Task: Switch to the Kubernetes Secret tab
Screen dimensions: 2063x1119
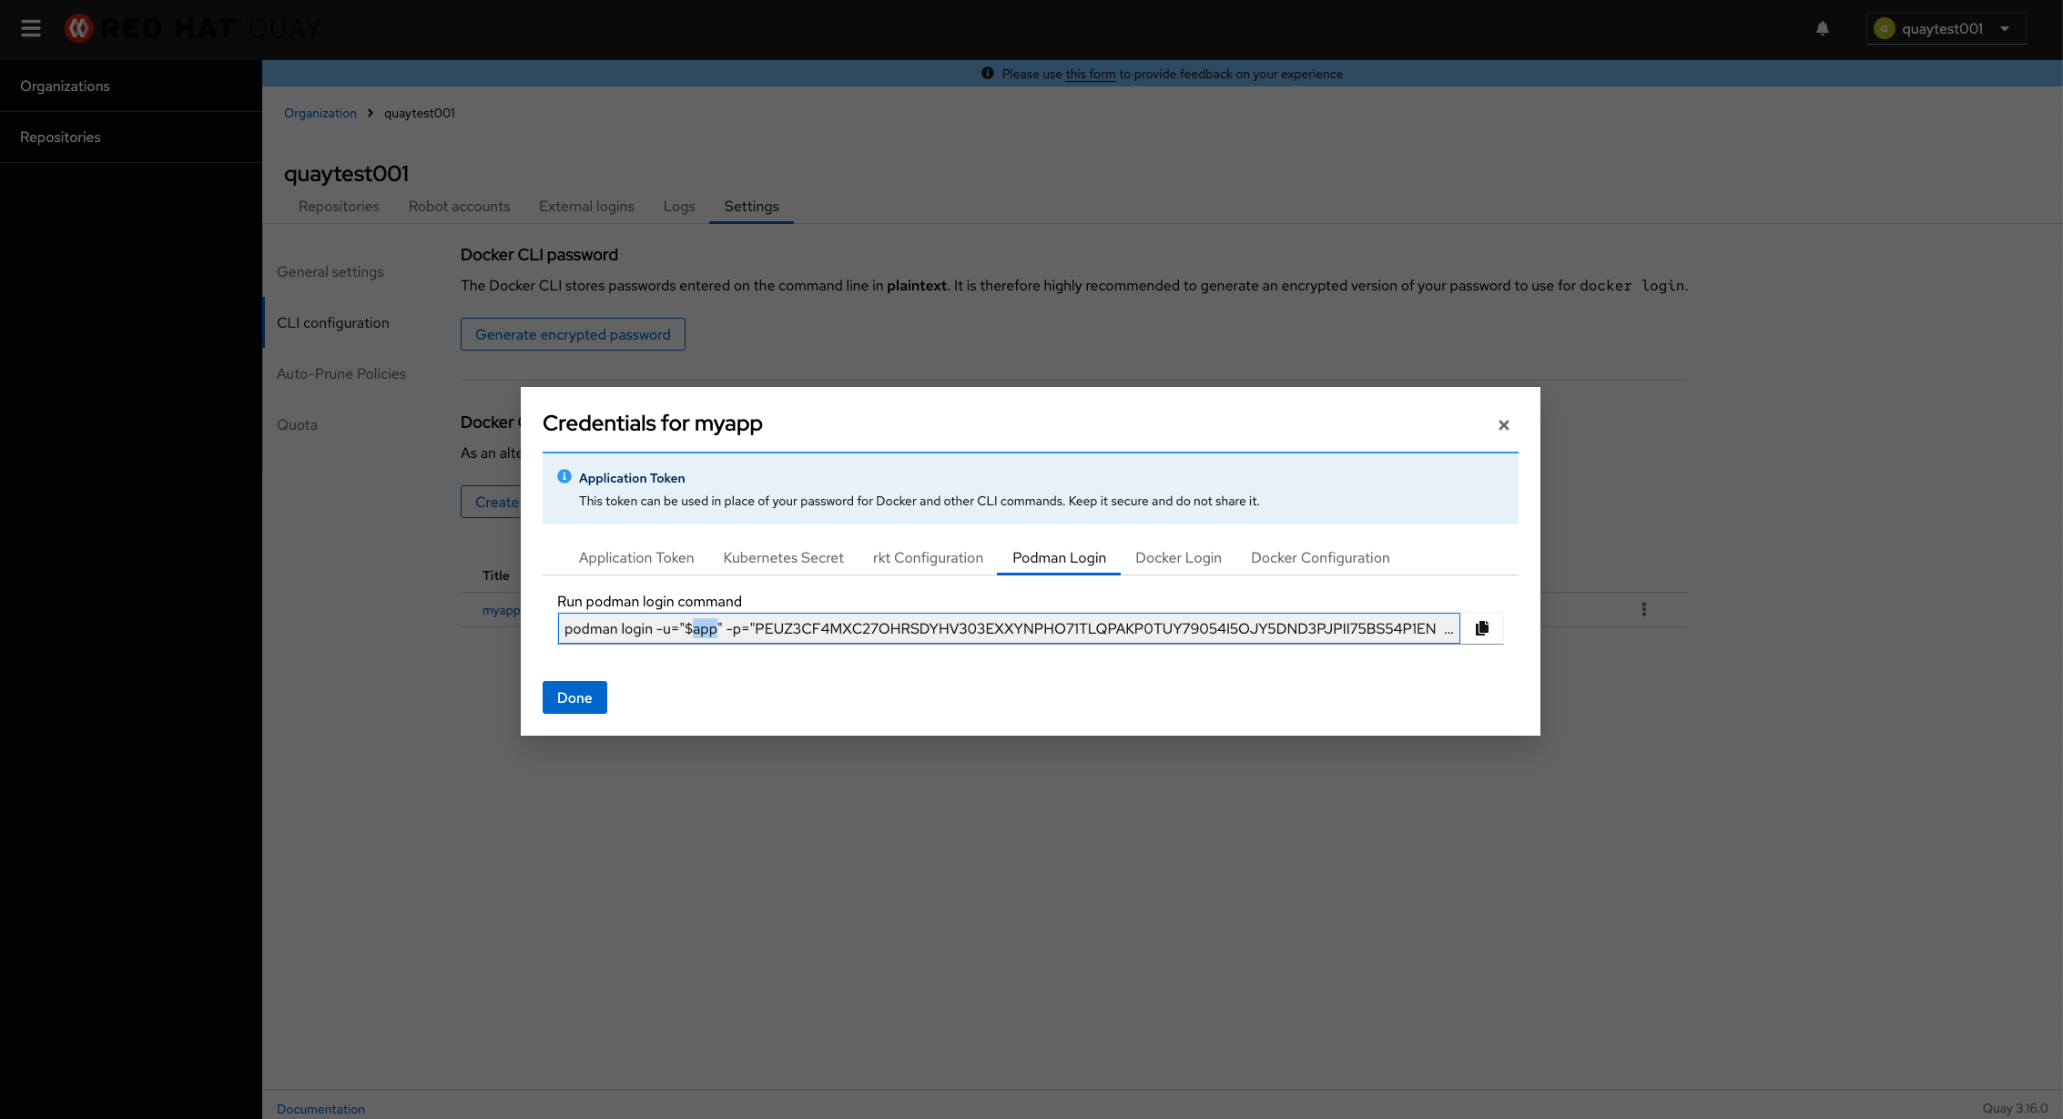Action: point(783,557)
